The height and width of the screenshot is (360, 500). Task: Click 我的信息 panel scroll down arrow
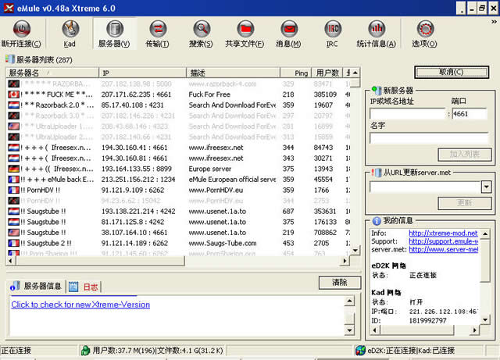(x=485, y=320)
